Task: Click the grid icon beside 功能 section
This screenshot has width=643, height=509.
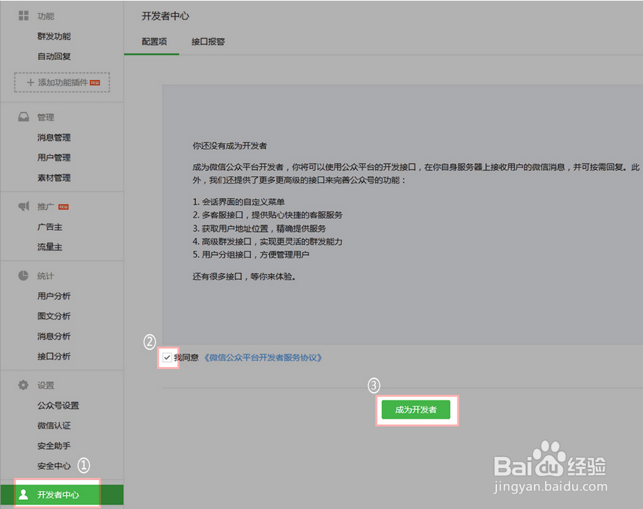Action: pos(23,15)
